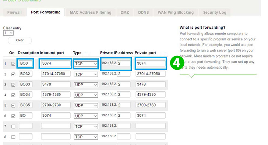Open the Clear entry number dropdown
This screenshot has height=145, width=268.
coord(8,33)
